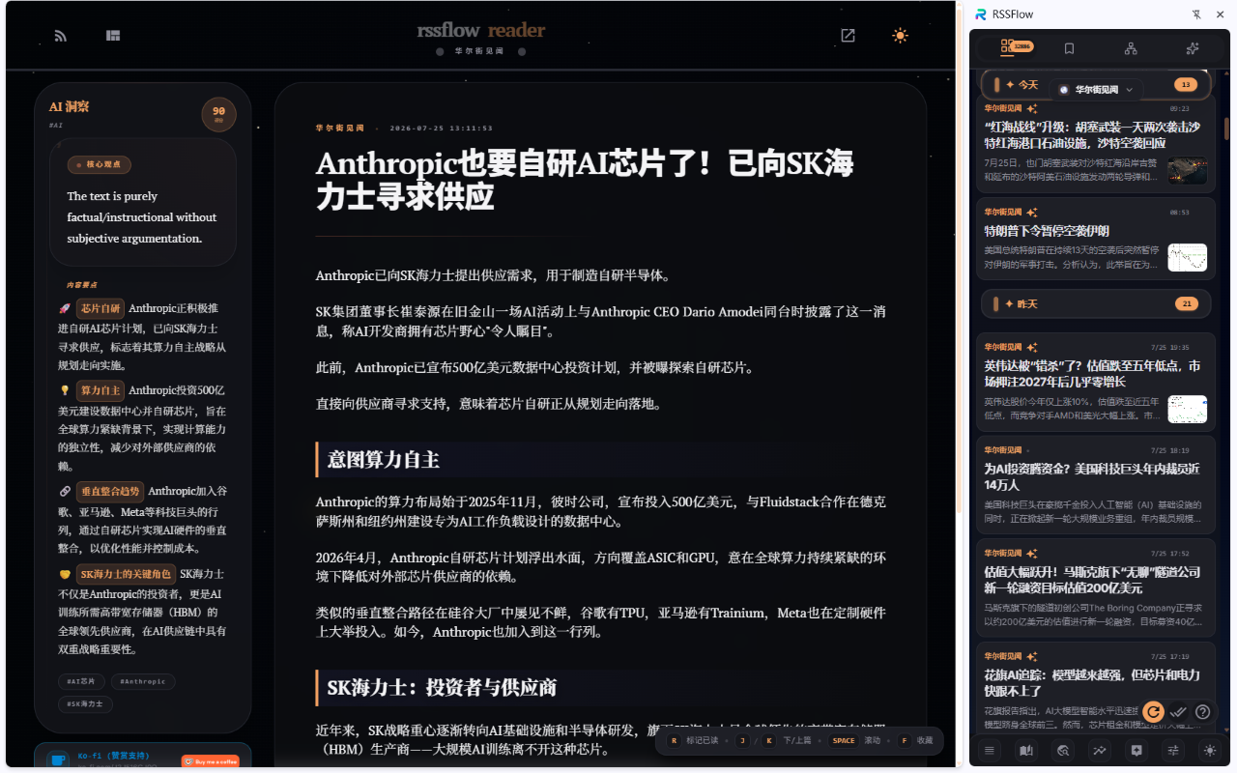
Task: Open the trends chart icon in bottom toolbar
Action: 1100,750
